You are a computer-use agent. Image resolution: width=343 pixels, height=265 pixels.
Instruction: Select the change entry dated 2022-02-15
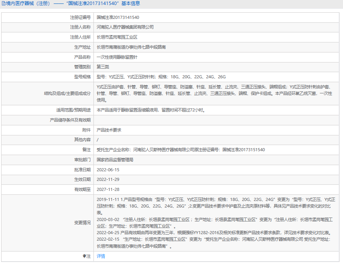pyautogui.click(x=214, y=243)
